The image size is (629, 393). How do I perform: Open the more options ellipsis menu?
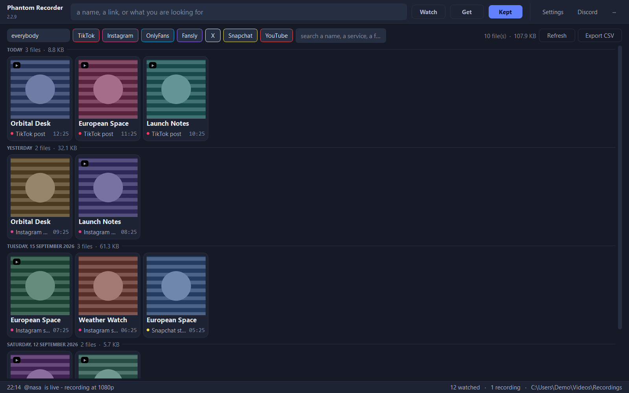tap(614, 12)
